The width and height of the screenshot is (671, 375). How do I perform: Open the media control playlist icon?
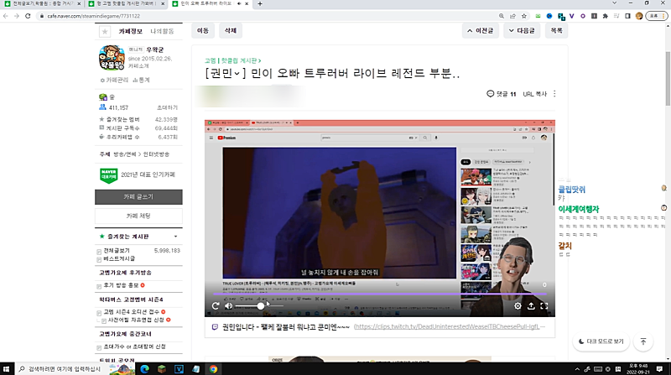(616, 16)
